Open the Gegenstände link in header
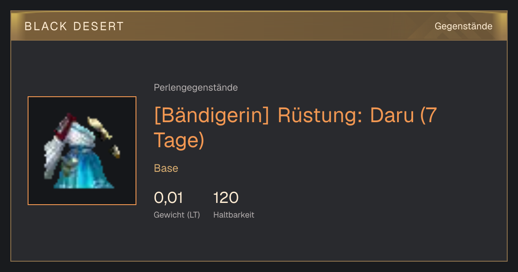Screen dimensions: 518x272 (x=463, y=26)
